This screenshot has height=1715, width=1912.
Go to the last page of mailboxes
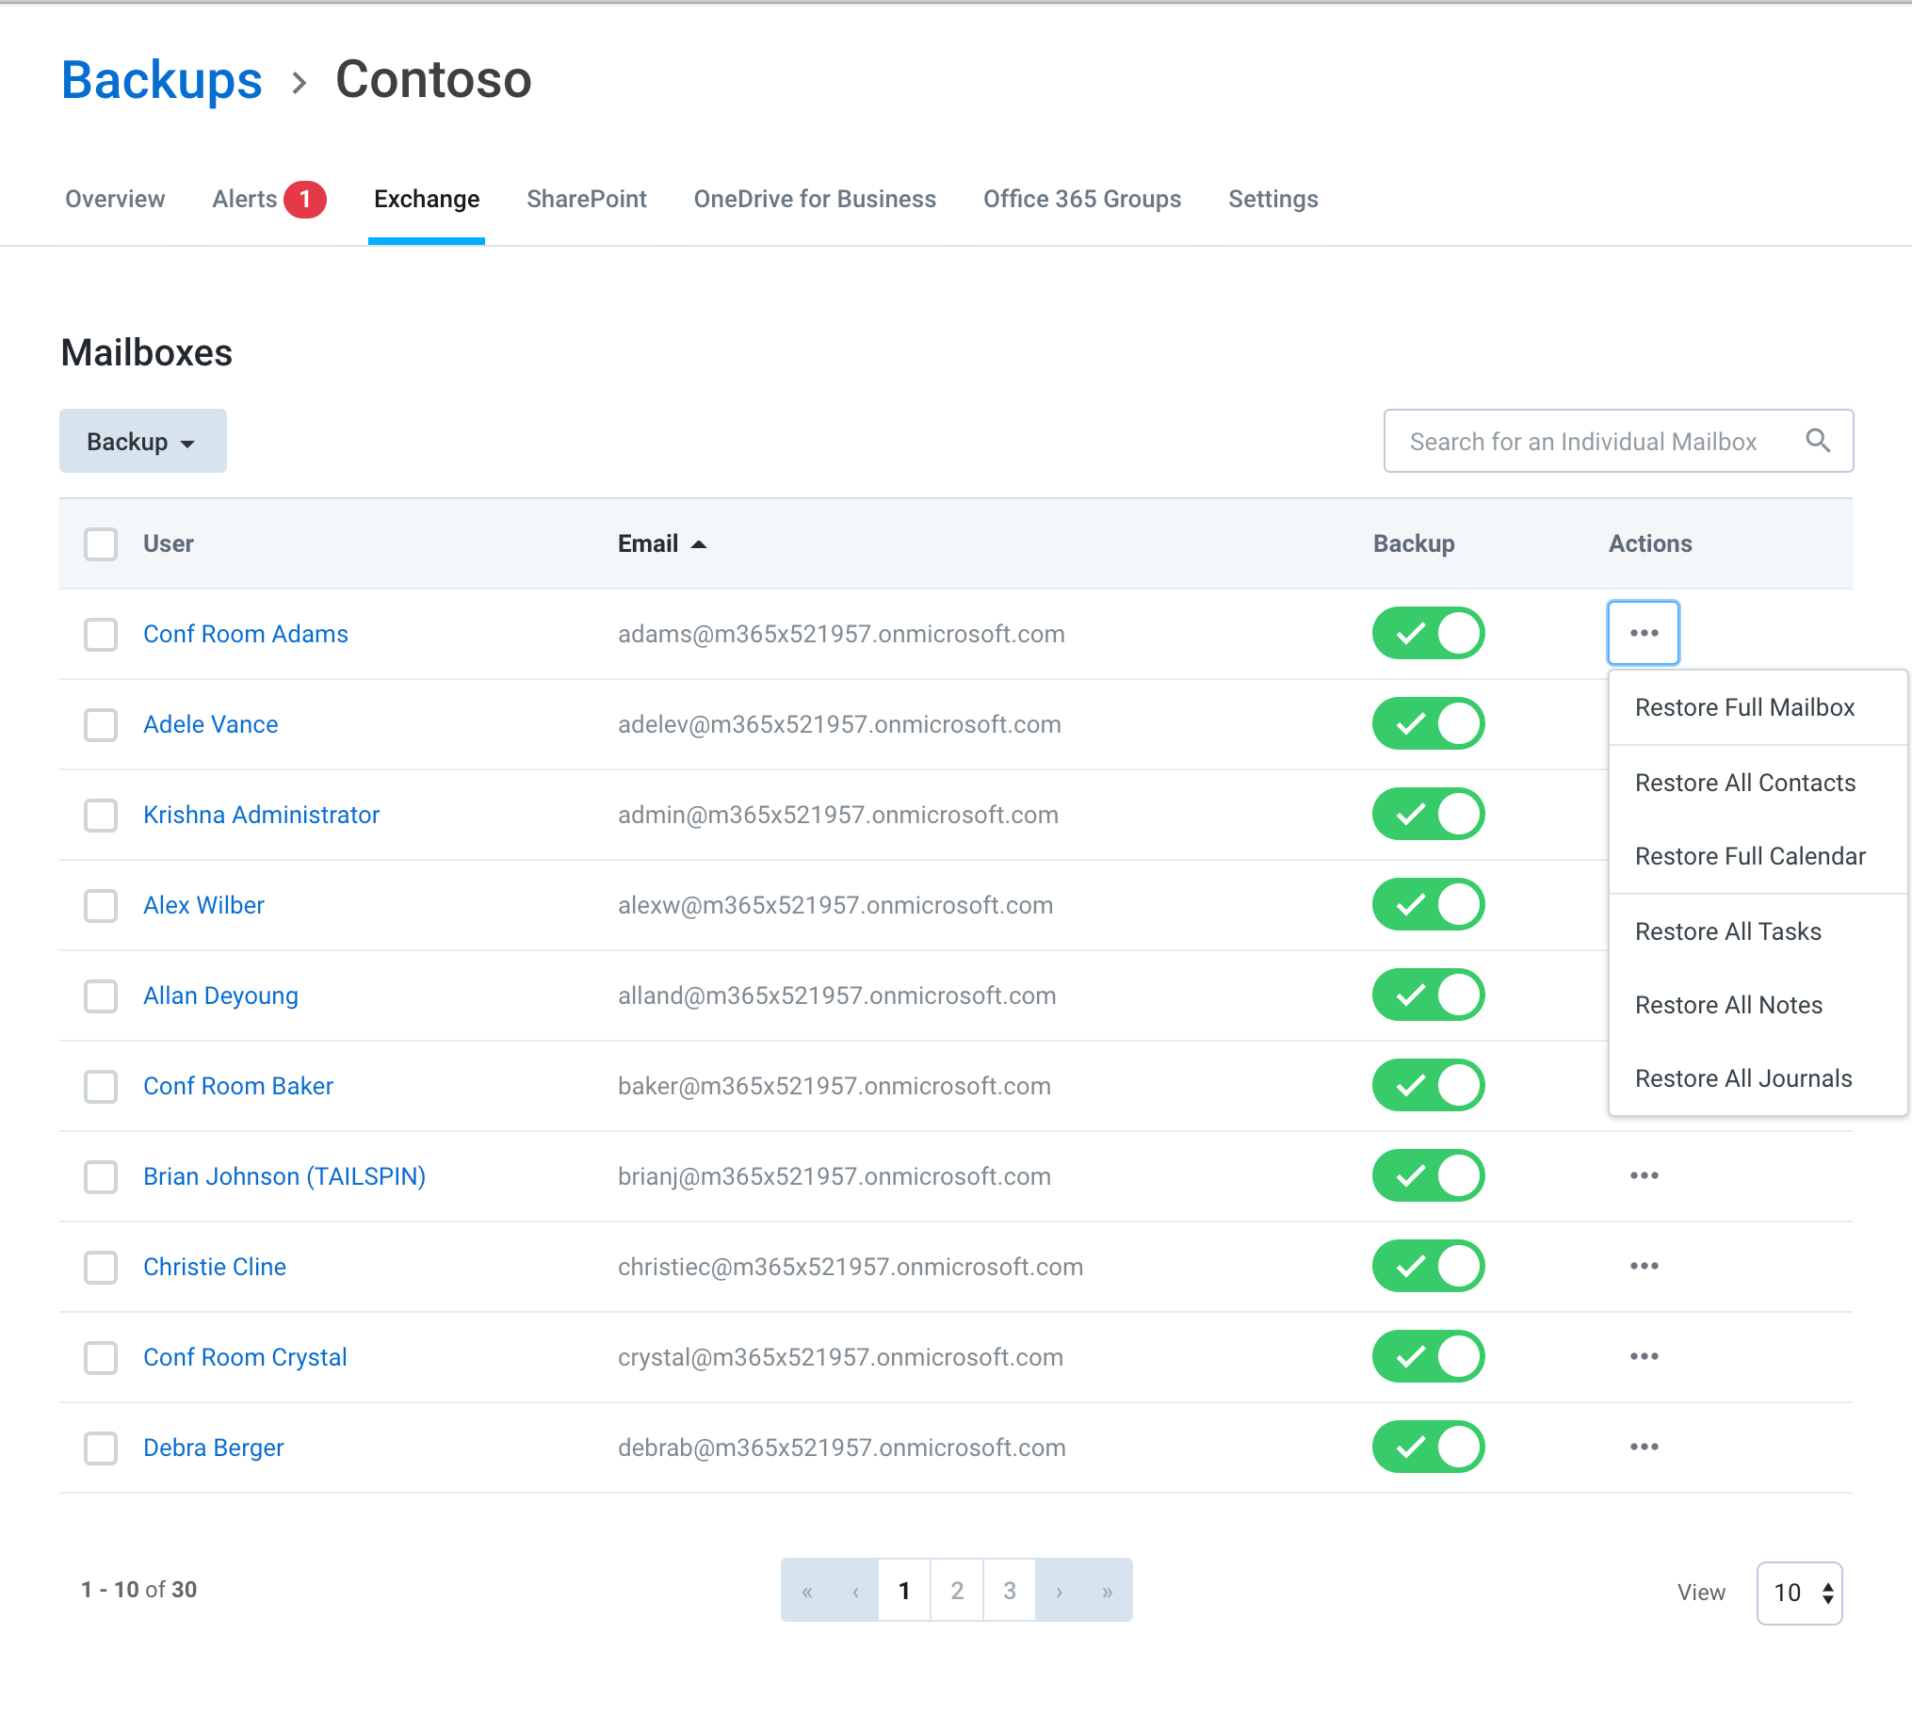tap(1108, 1590)
